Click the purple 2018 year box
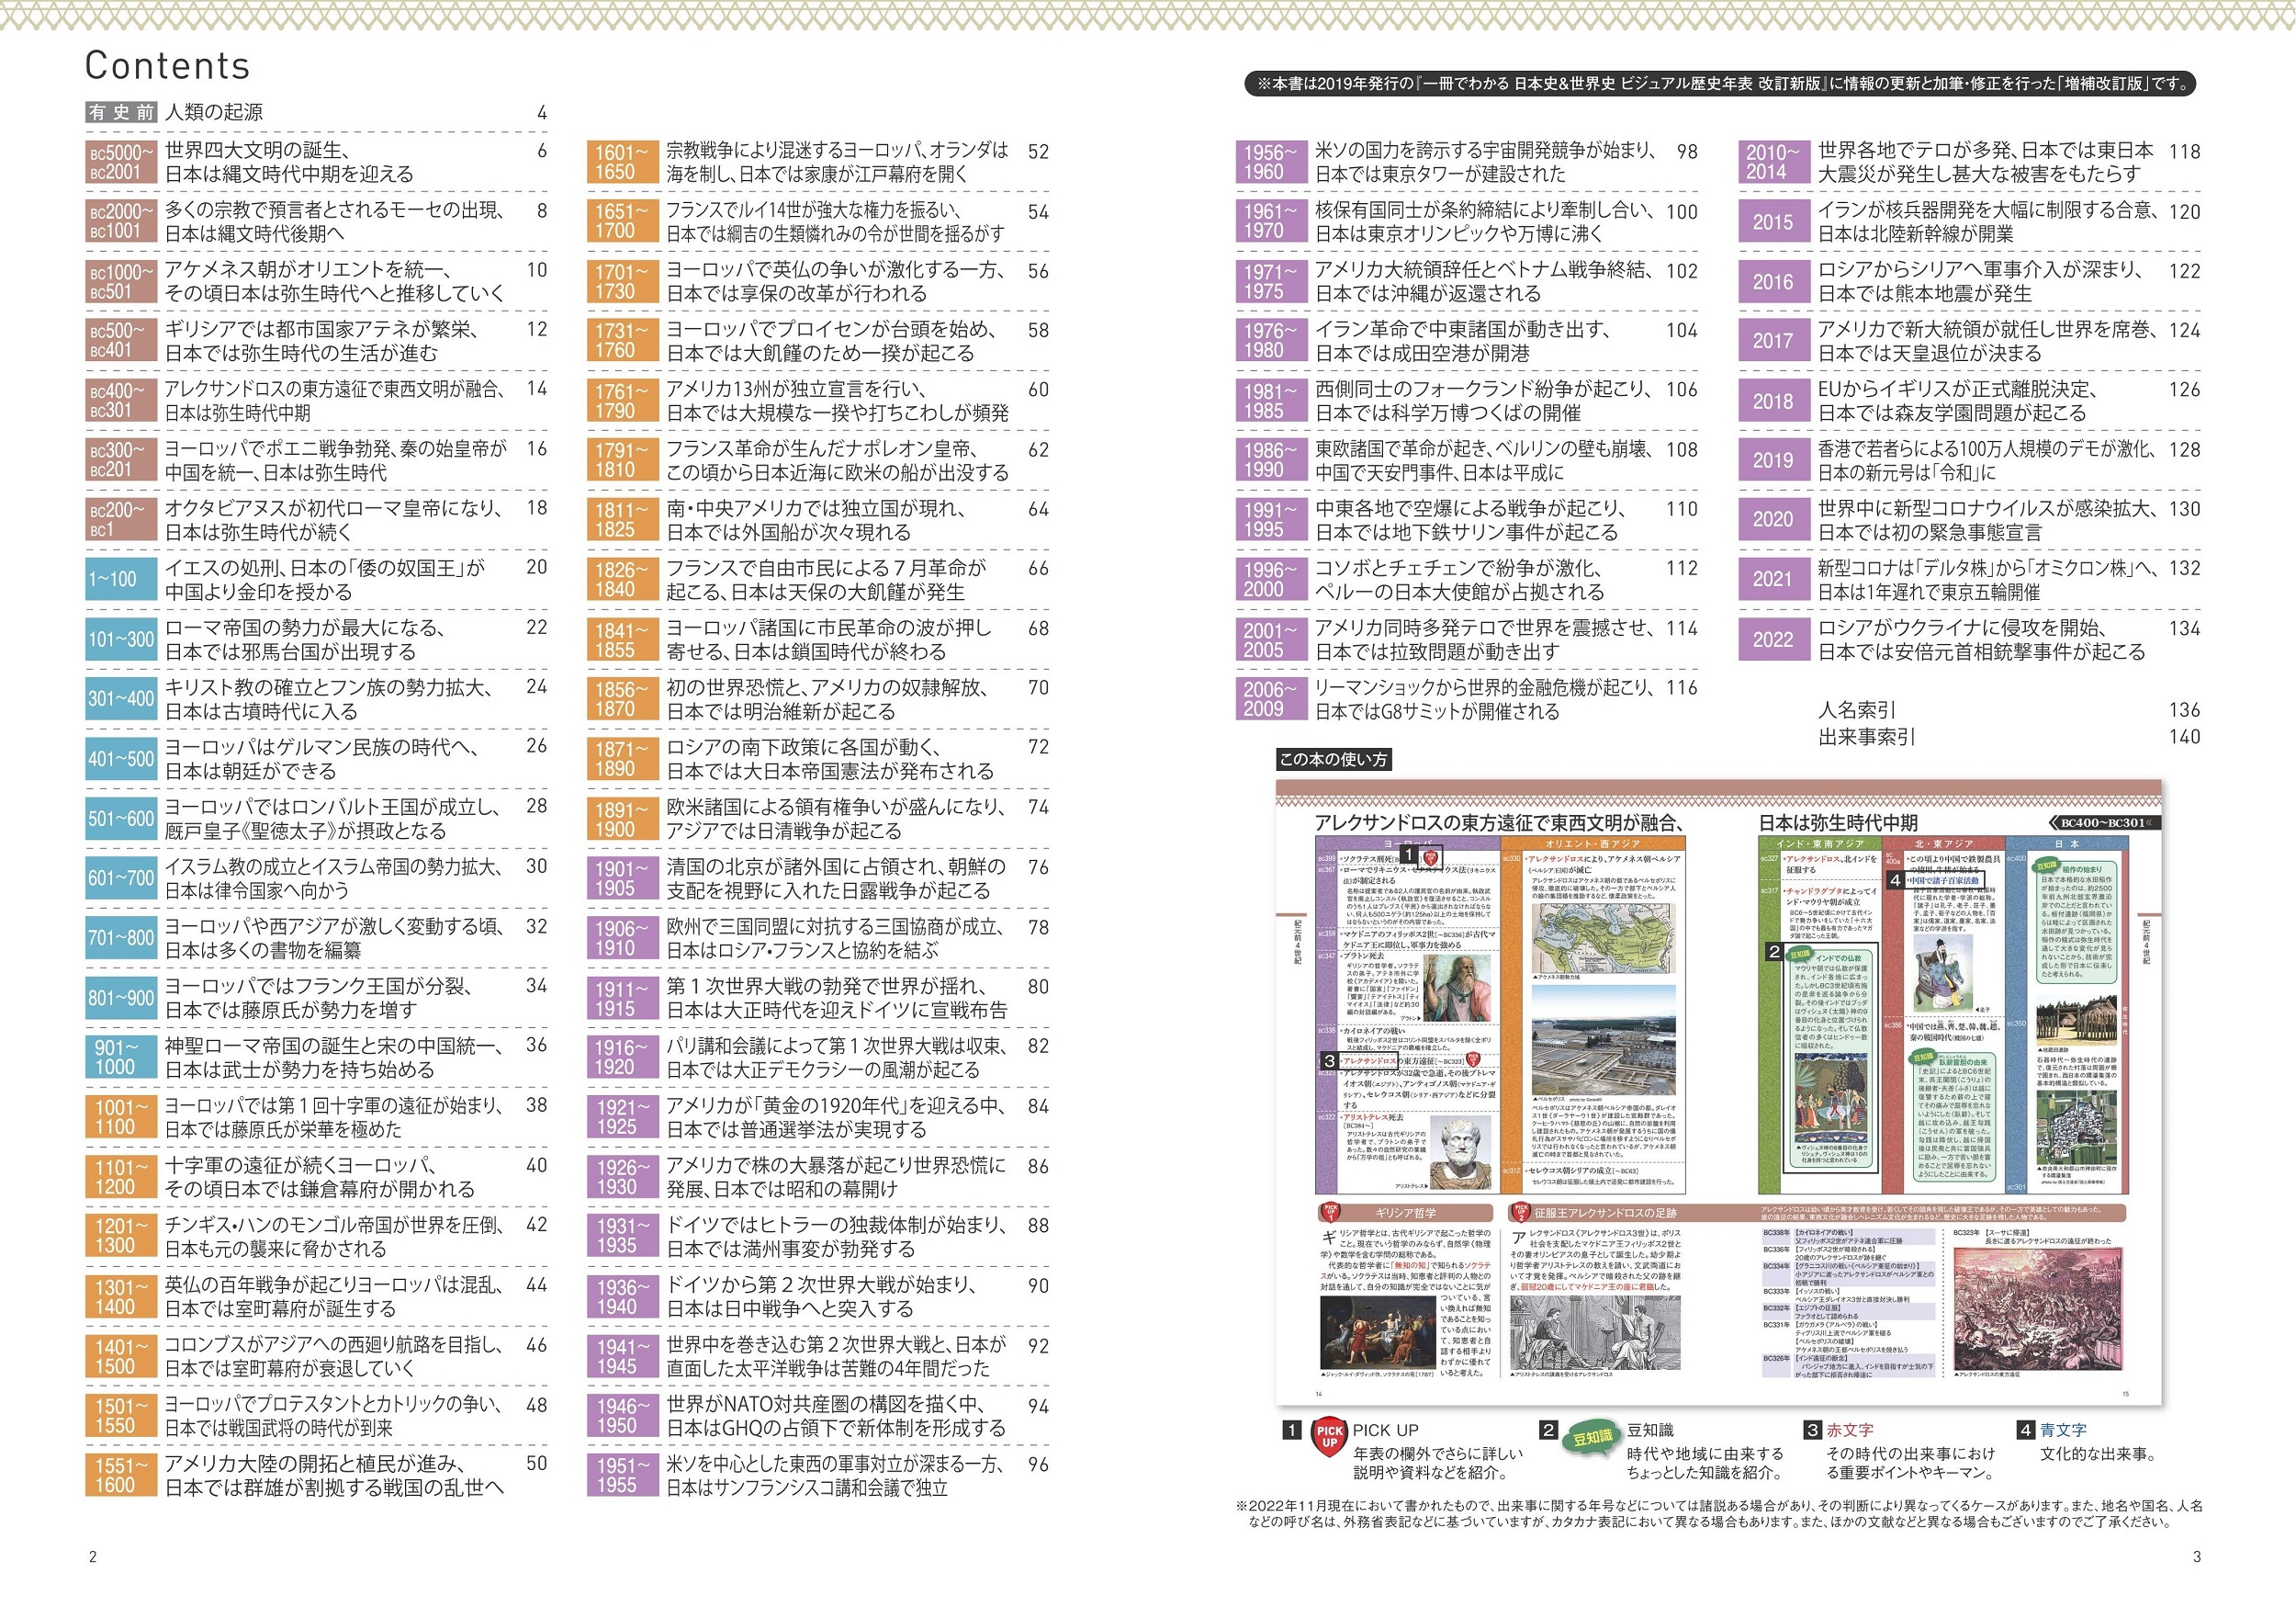This screenshot has height=1618, width=2296. click(x=1774, y=402)
